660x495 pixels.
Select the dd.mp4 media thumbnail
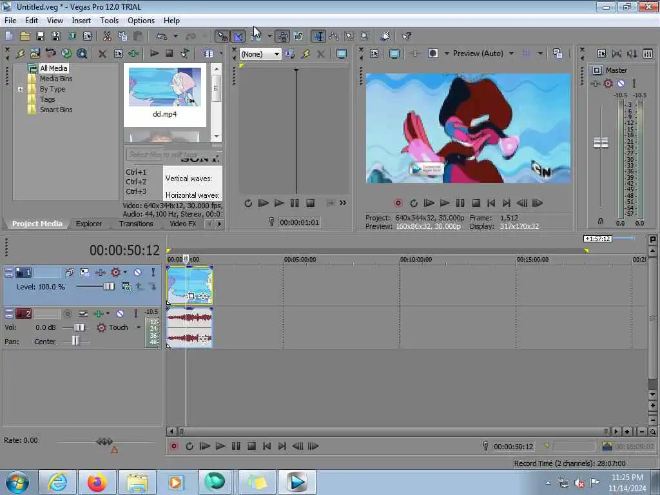pos(164,87)
